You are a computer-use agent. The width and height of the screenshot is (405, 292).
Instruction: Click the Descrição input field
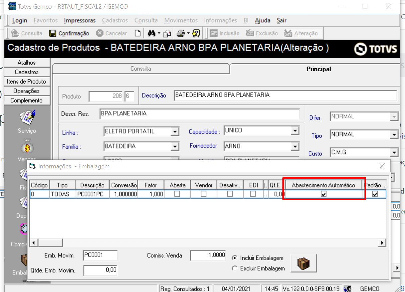[x=285, y=95]
